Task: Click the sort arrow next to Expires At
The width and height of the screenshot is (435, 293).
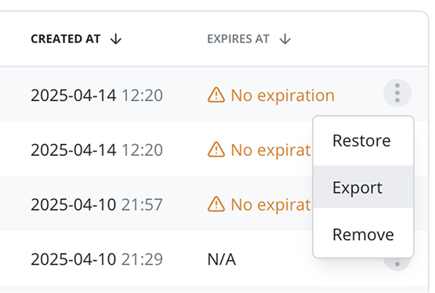Action: [x=285, y=39]
